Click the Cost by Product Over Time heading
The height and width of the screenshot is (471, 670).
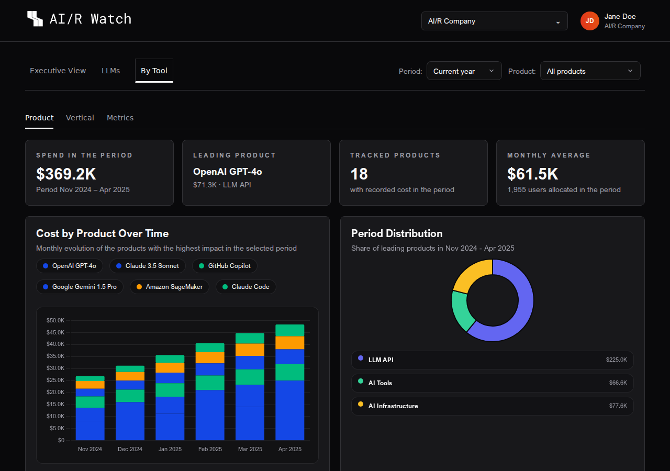pos(103,233)
